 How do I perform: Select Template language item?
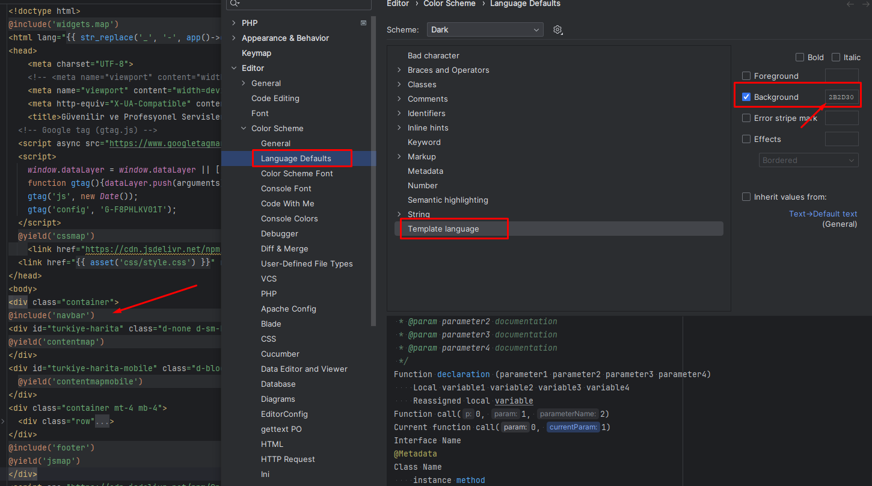point(559,229)
